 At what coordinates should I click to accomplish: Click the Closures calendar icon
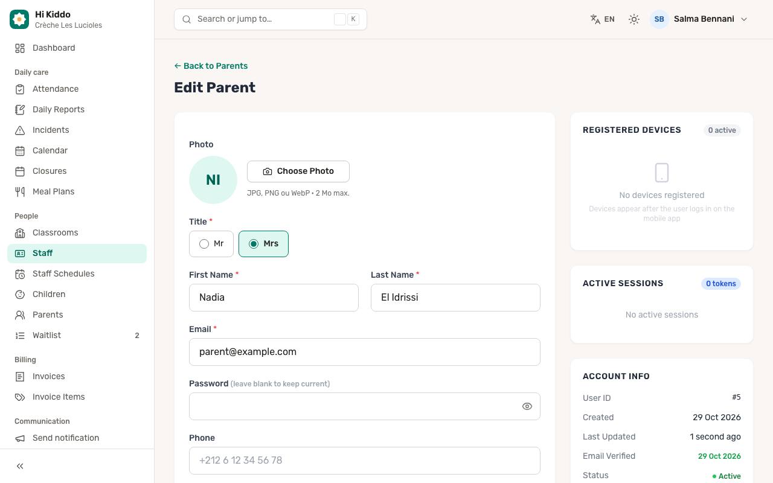tap(20, 171)
